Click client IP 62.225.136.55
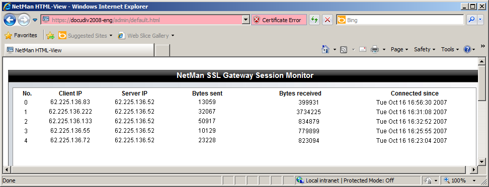Viewport: 489px width, 187px height. 70,131
